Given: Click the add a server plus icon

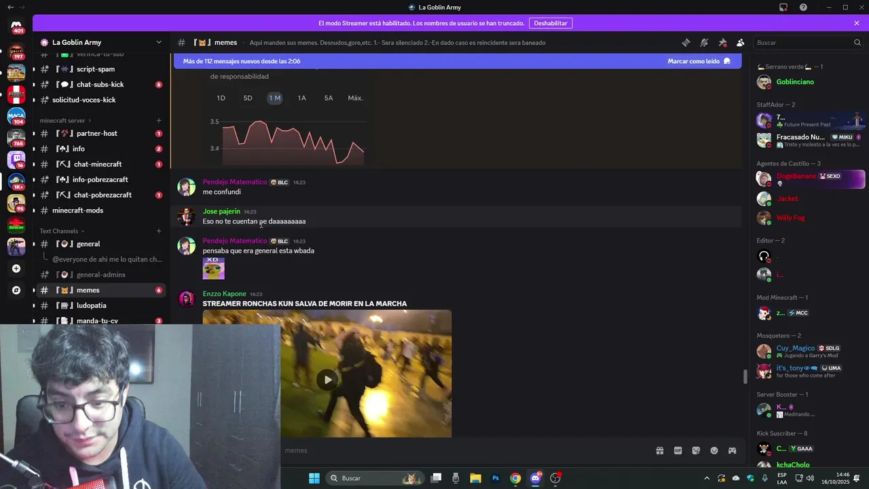Looking at the screenshot, I should pos(16,268).
